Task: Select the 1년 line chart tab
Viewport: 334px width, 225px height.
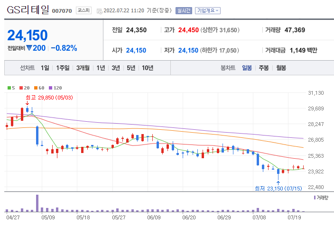Action: (101, 68)
